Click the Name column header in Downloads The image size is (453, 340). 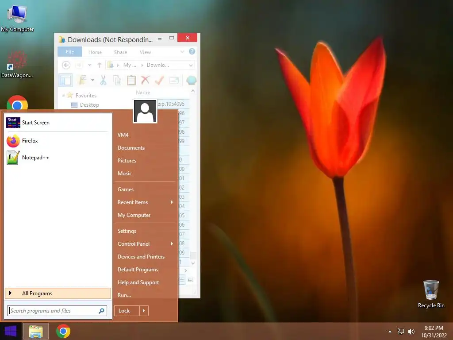pyautogui.click(x=143, y=93)
